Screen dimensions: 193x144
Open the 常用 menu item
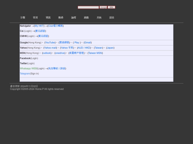click(35, 17)
